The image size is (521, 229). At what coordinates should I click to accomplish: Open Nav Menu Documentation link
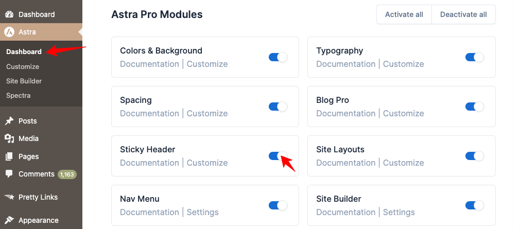pos(149,212)
